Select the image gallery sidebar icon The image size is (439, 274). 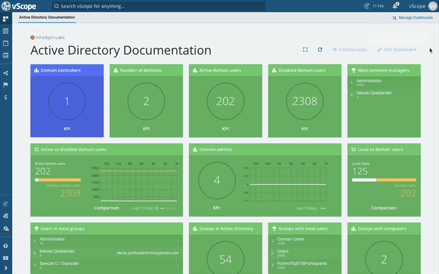point(5,55)
